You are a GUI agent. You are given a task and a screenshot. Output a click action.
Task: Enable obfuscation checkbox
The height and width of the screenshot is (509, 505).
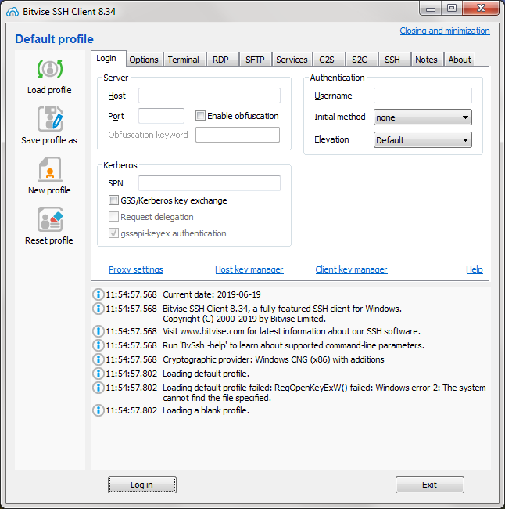tap(201, 116)
